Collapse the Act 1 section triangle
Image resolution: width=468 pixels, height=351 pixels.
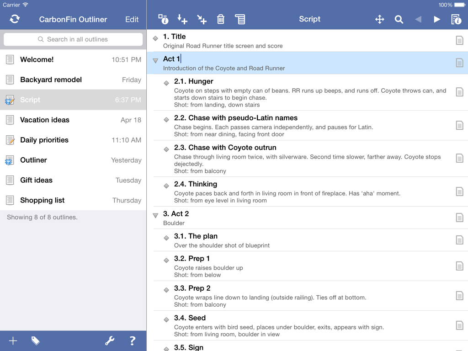[x=155, y=61]
